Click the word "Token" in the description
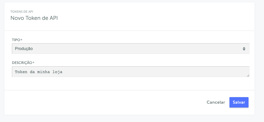Screen dimensions: 264x122 (x=21, y=72)
